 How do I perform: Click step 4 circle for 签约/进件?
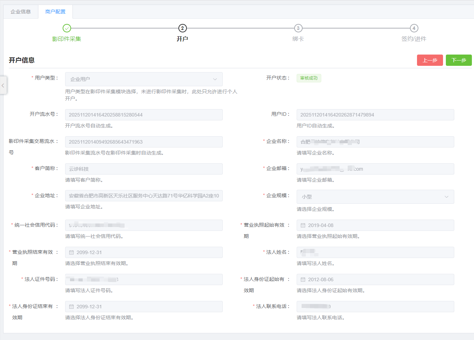coord(414,28)
